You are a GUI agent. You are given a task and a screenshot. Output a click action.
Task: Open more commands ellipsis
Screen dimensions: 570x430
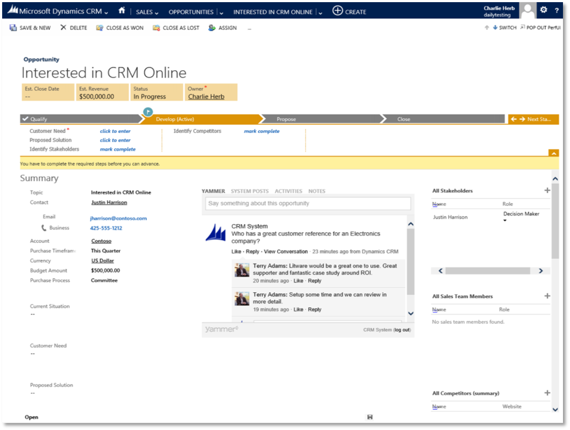tap(250, 28)
